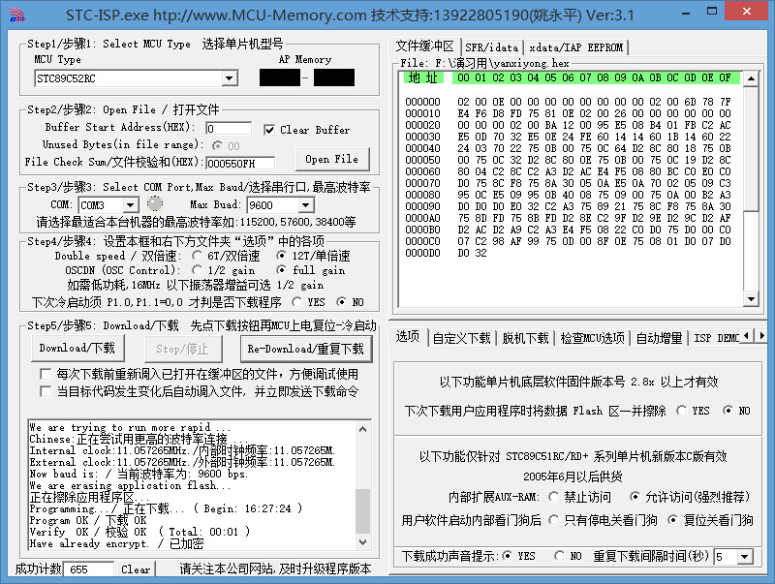This screenshot has height=584, width=775.
Task: Click hex buffer scrollbar up arrow
Action: [x=751, y=78]
